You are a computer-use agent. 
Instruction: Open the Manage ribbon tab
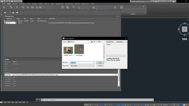[x=34, y=4]
